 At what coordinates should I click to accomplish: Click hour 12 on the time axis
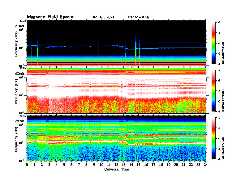coord(116,165)
